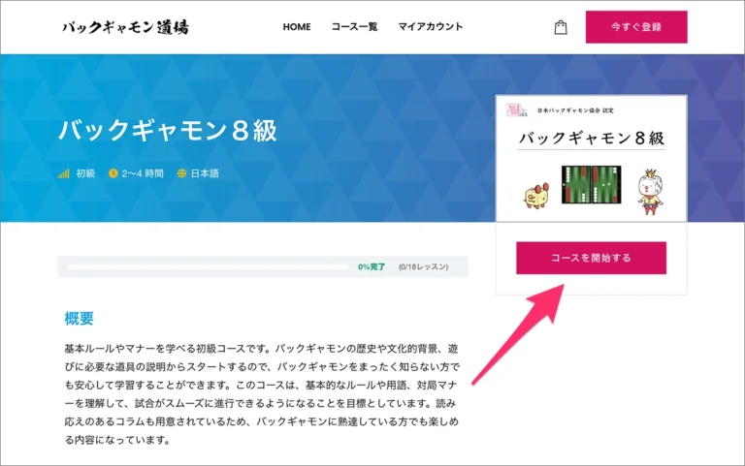745x466 pixels.
Task: Click the level bars icon beside 初級
Action: 64,173
